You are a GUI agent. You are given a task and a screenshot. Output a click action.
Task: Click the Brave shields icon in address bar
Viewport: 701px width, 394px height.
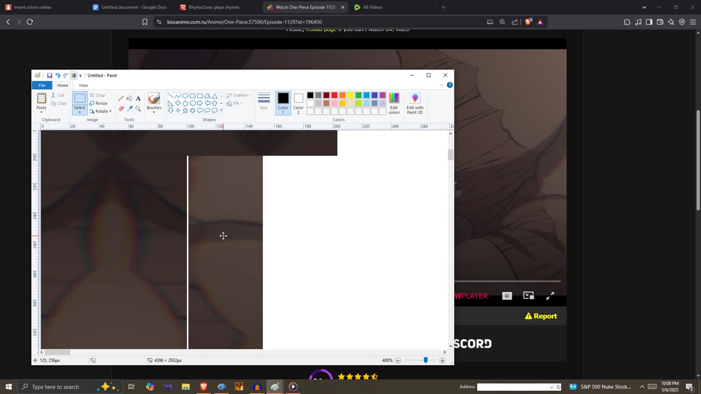(528, 22)
